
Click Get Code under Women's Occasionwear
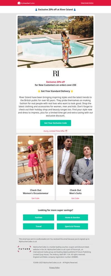tap(35, 198)
